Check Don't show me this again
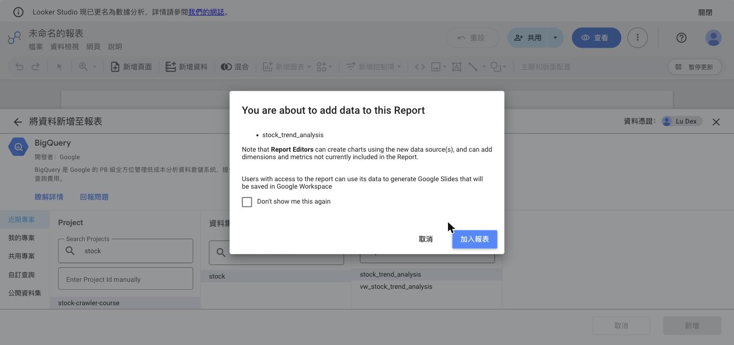This screenshot has height=345, width=734. pyautogui.click(x=247, y=202)
